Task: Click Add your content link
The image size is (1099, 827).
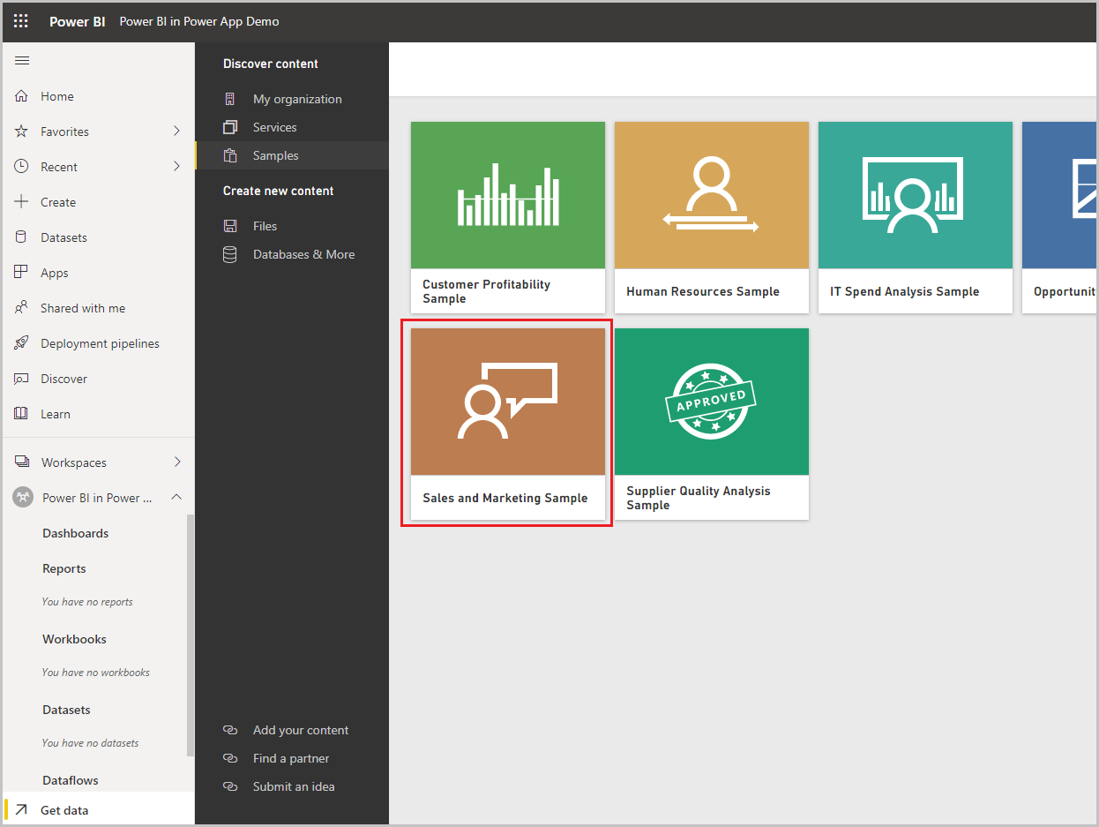Action: pos(301,730)
